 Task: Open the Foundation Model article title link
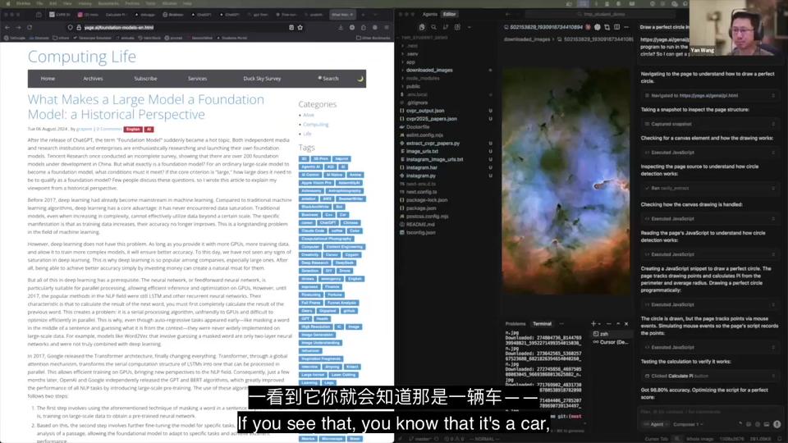click(x=146, y=107)
